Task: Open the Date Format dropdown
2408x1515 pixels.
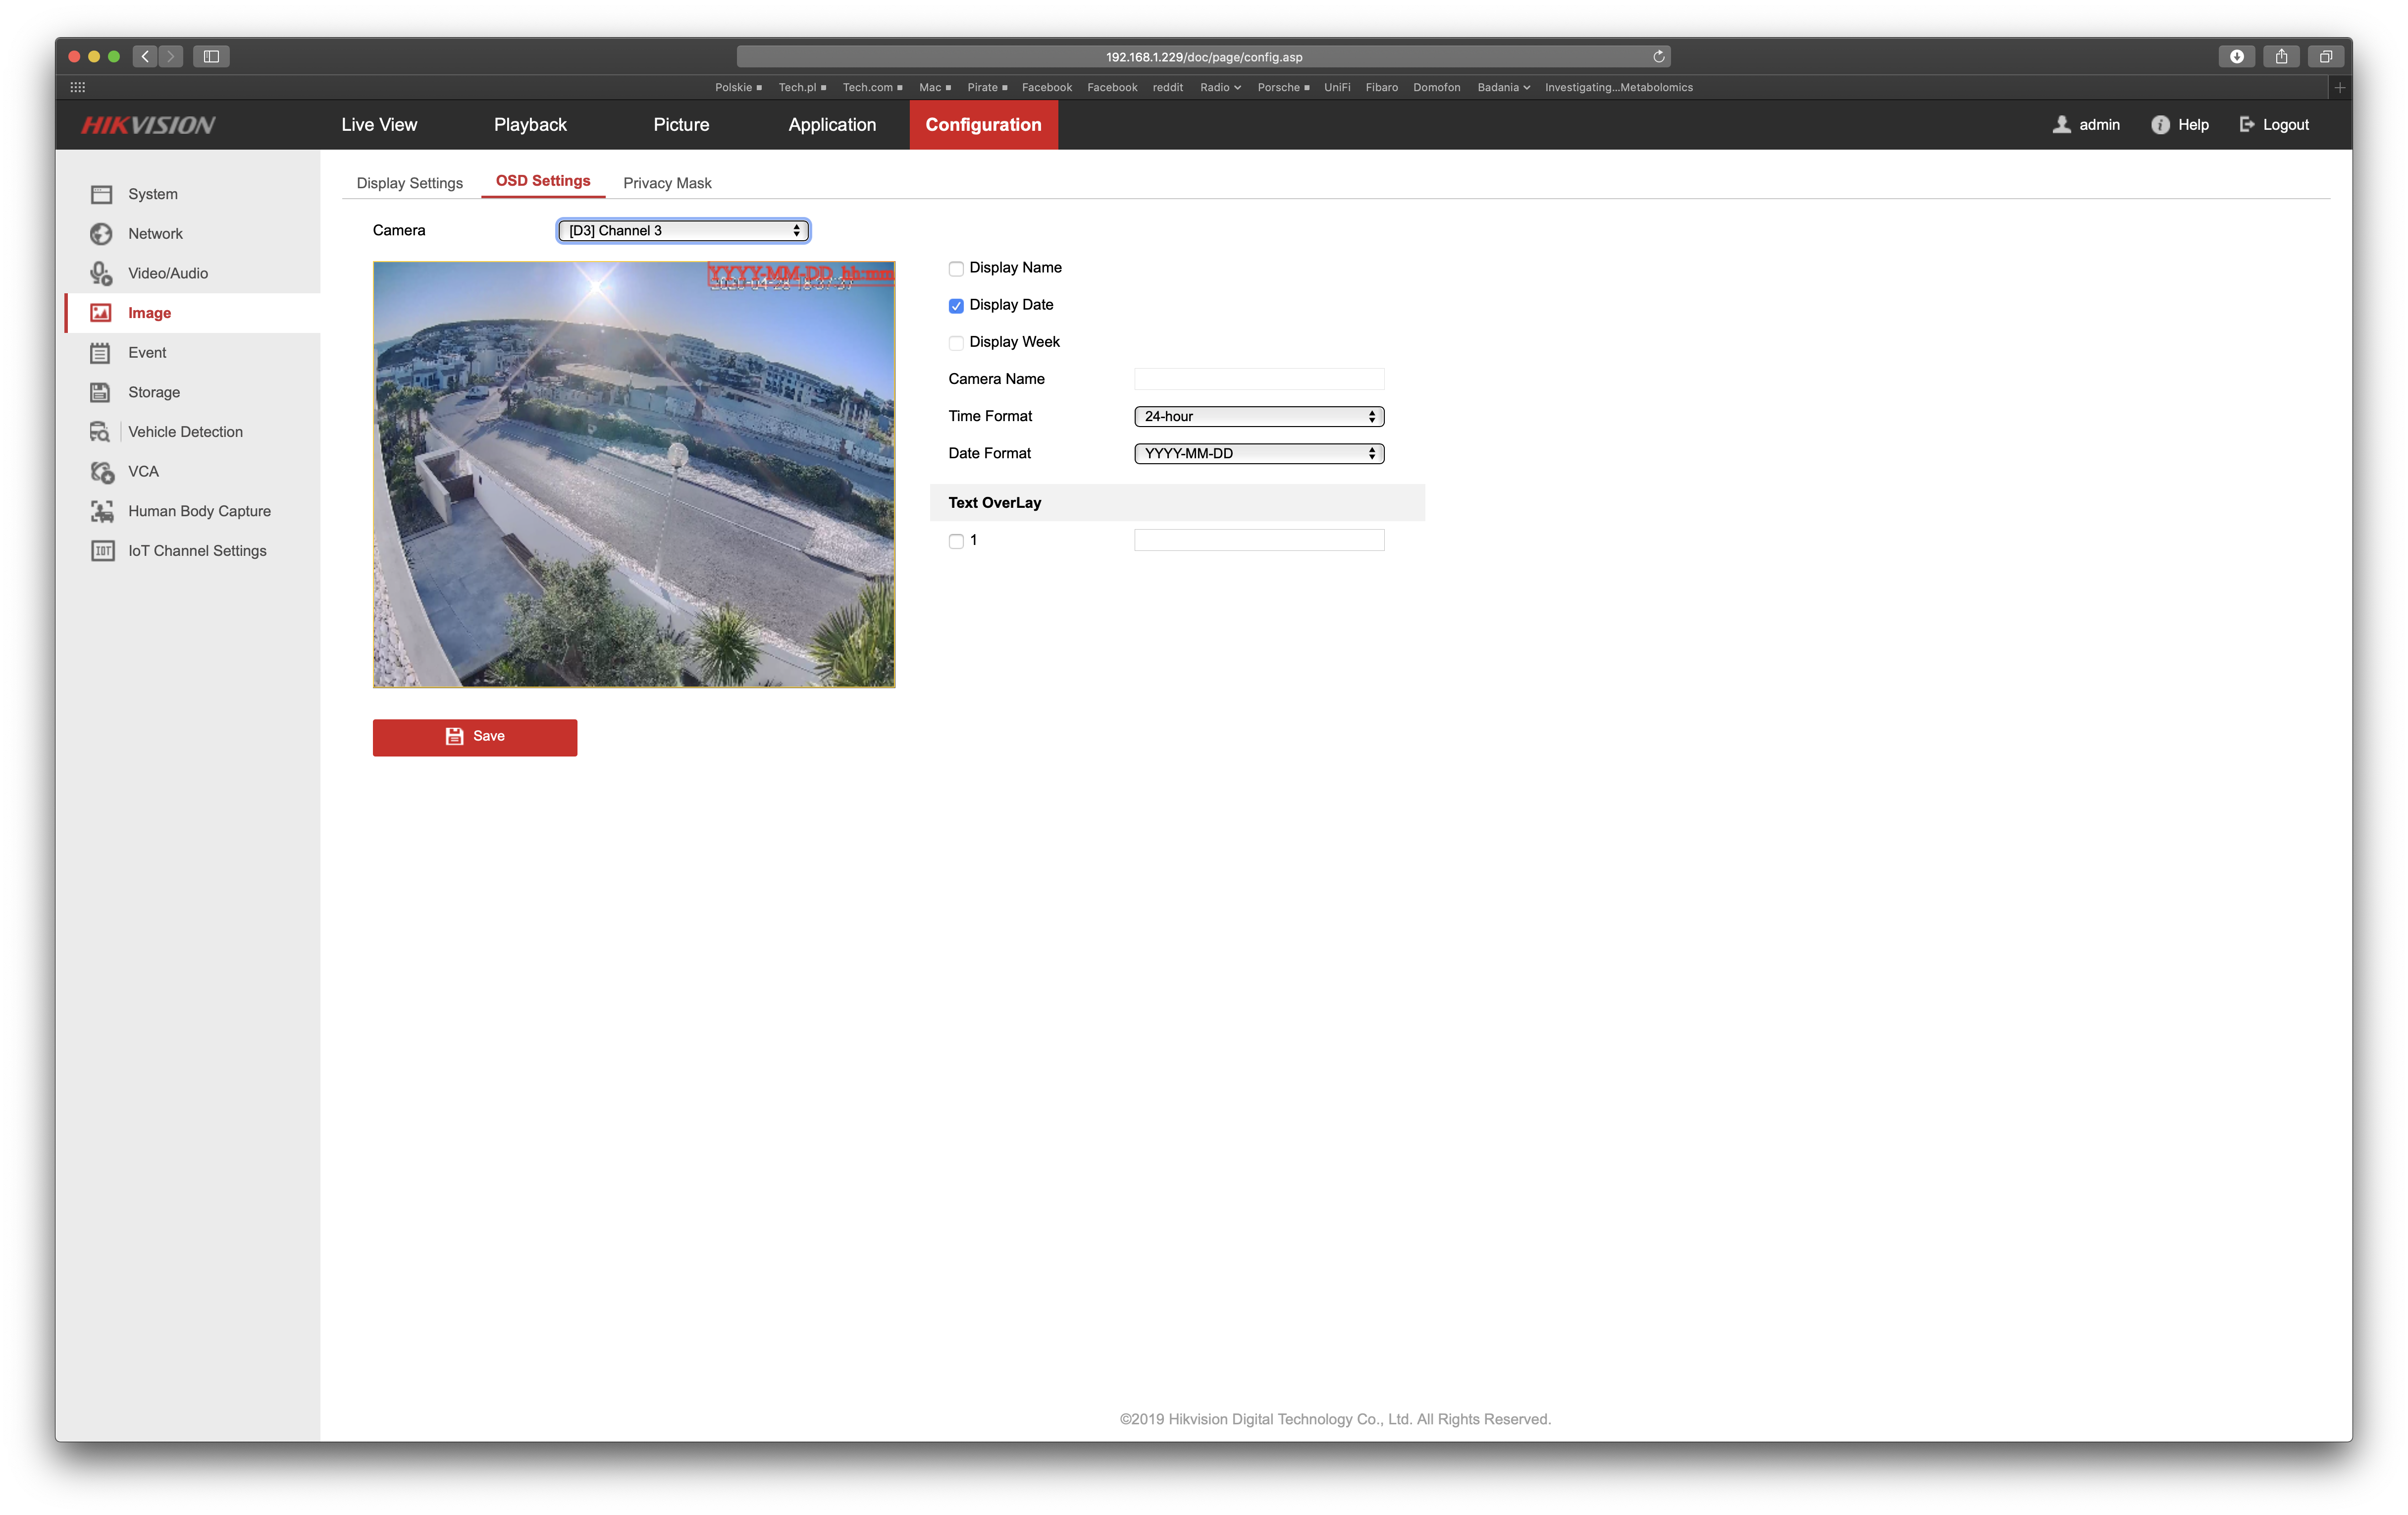Action: coord(1258,453)
